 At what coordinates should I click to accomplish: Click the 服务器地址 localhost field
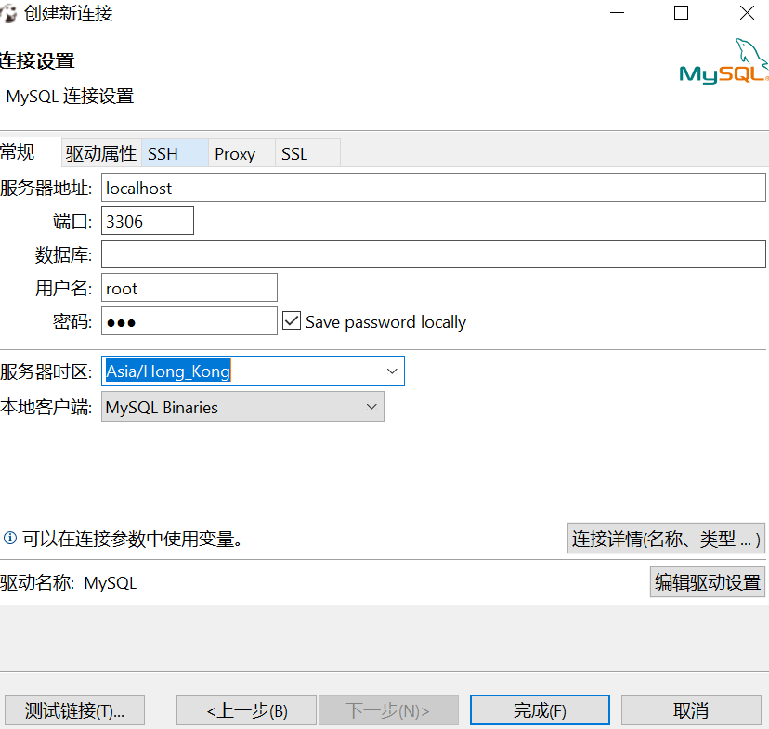tap(433, 188)
